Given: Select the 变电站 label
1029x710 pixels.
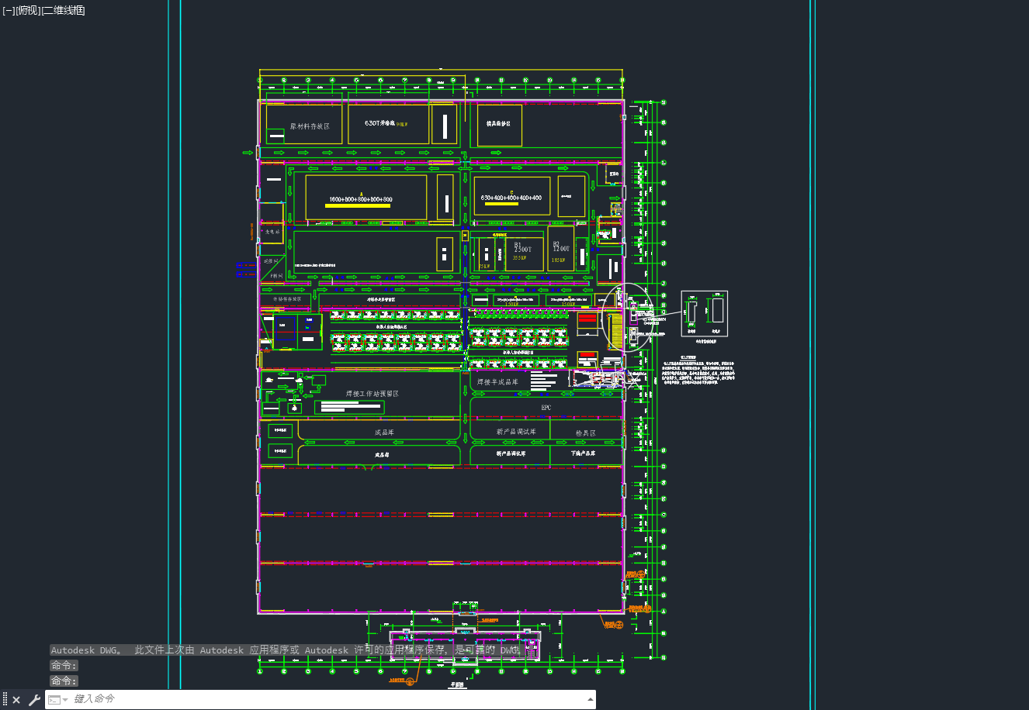Looking at the screenshot, I should [x=272, y=232].
